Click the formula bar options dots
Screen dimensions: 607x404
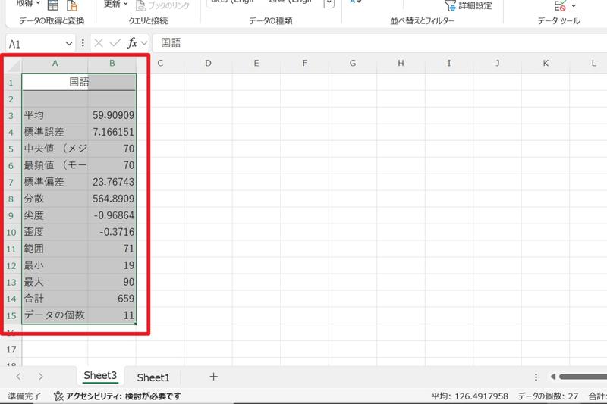83,43
